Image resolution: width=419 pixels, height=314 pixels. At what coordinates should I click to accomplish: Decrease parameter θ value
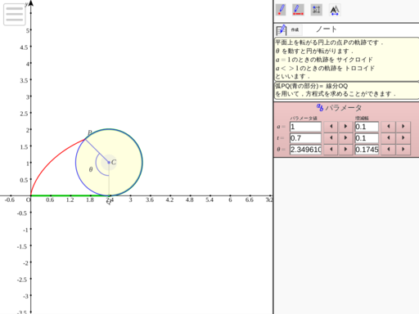(331, 150)
